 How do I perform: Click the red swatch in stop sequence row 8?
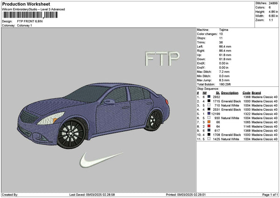[209, 127]
